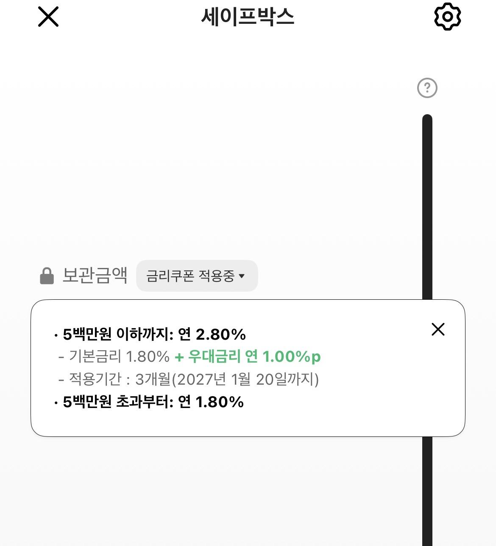Select the 보관금액 label
The height and width of the screenshot is (546, 496).
[x=95, y=276]
